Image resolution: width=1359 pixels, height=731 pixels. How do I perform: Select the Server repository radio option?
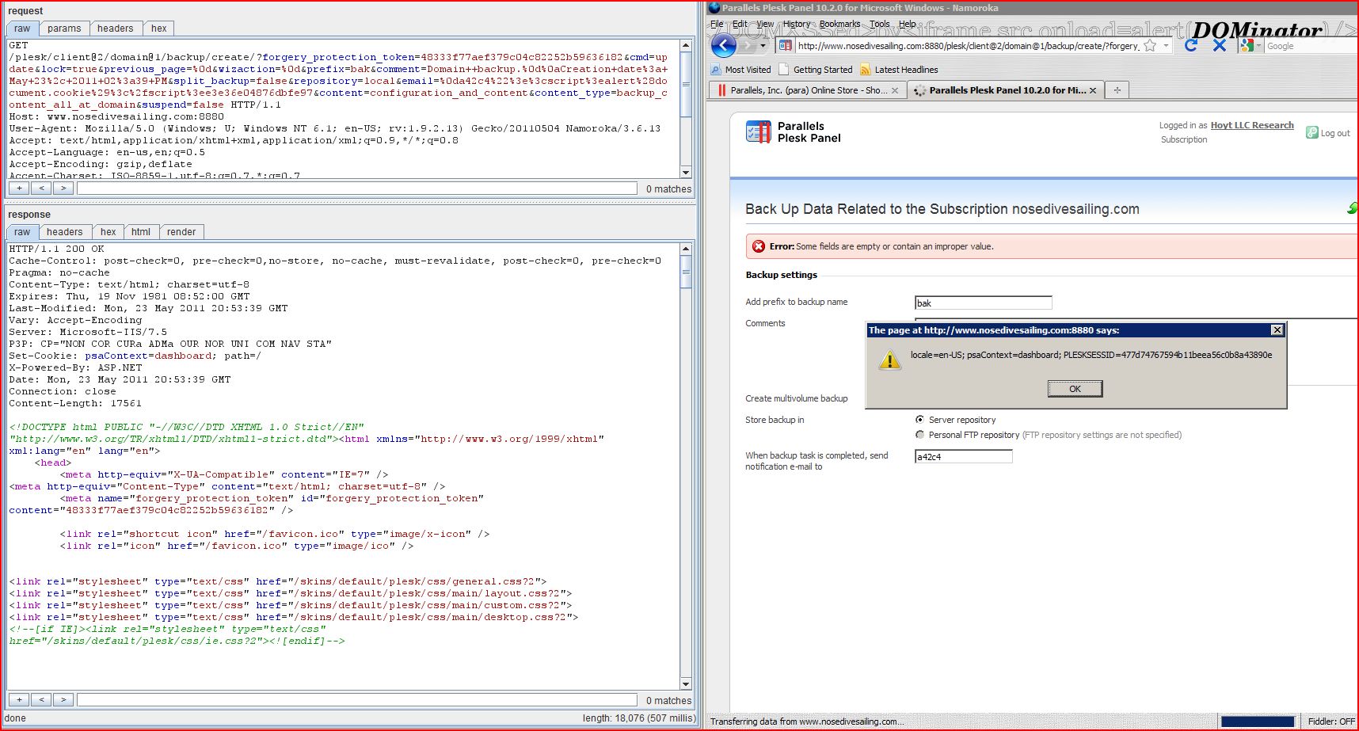click(919, 420)
